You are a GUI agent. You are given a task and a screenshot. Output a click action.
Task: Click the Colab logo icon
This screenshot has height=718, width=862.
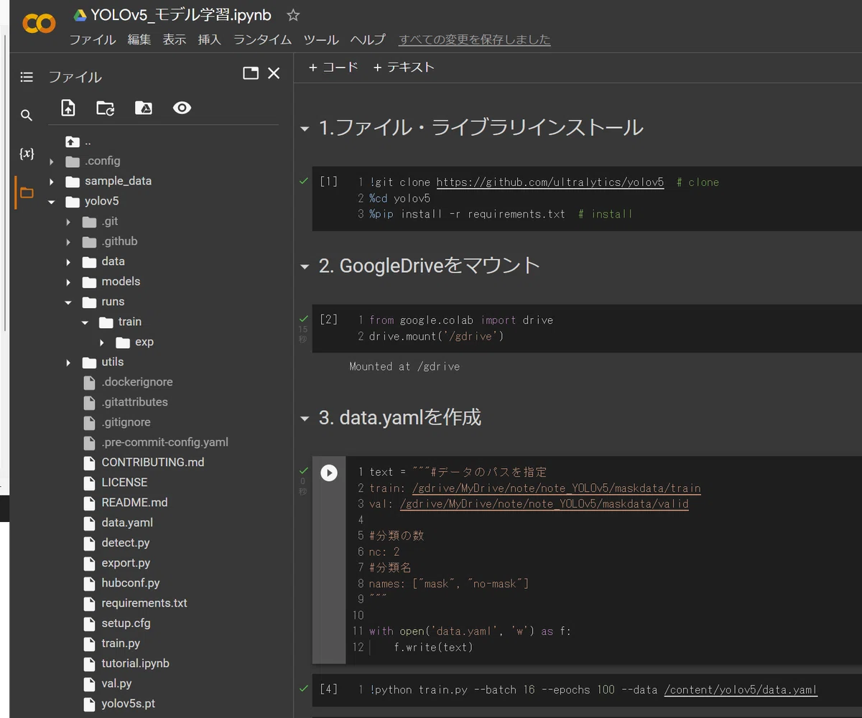(39, 23)
